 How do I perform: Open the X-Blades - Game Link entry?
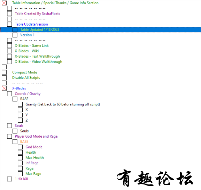(32, 45)
